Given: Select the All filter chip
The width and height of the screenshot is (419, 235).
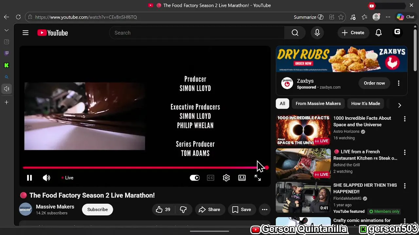Looking at the screenshot, I should tap(282, 103).
